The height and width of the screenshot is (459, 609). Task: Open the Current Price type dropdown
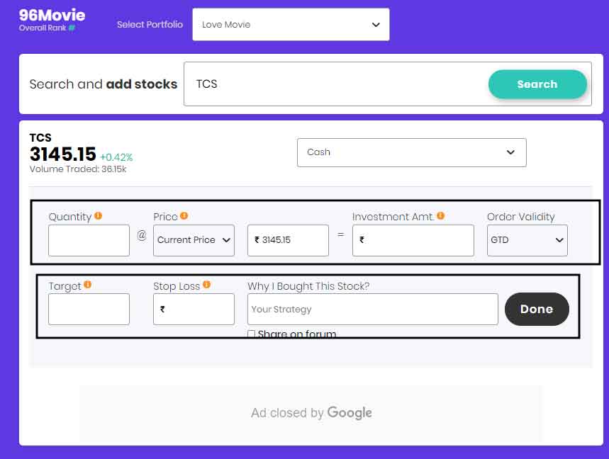click(194, 240)
